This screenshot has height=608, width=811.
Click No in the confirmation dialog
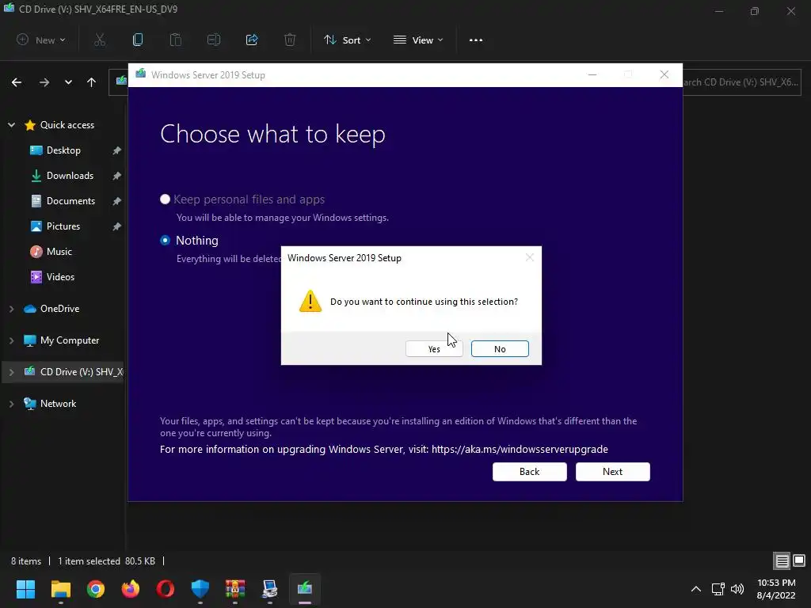pyautogui.click(x=500, y=349)
